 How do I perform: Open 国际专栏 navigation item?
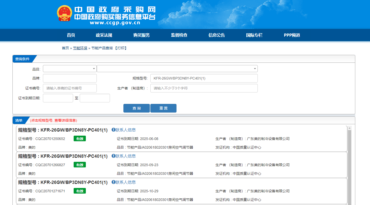tap(254, 35)
